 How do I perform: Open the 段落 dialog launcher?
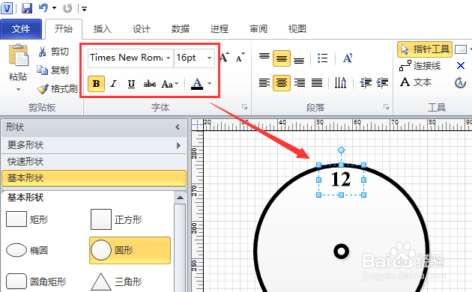coord(386,107)
